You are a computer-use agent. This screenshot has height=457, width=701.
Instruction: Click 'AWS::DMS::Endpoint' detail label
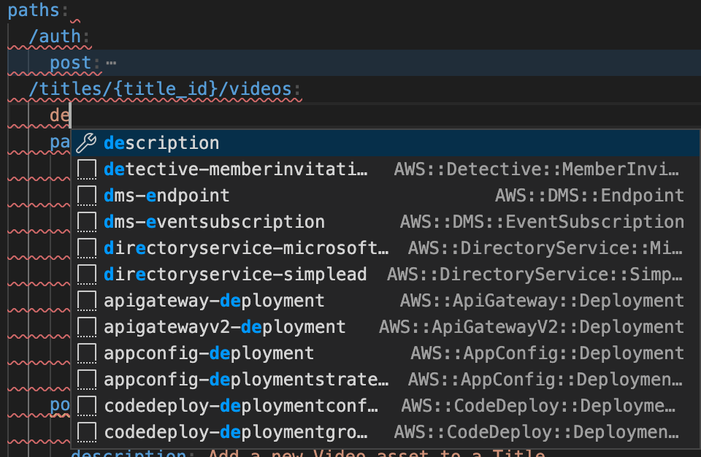click(589, 196)
